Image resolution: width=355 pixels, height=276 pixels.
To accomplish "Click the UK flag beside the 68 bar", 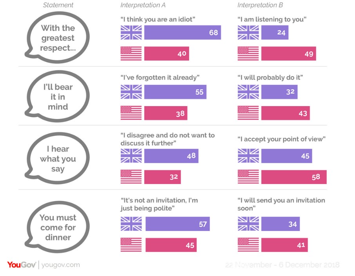I will coord(131,32).
